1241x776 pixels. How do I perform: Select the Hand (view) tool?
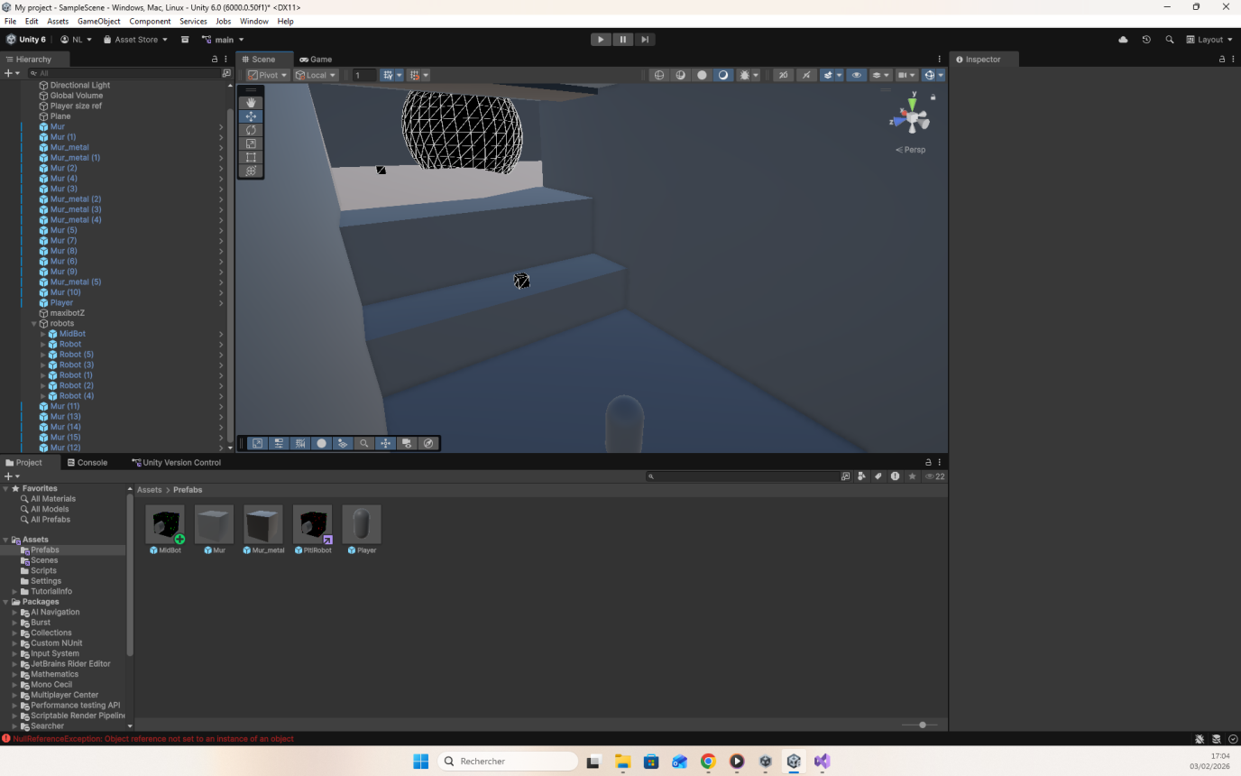251,103
